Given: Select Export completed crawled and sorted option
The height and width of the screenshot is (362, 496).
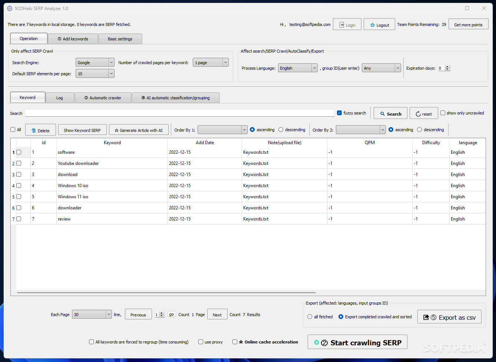Looking at the screenshot, I should 341,317.
